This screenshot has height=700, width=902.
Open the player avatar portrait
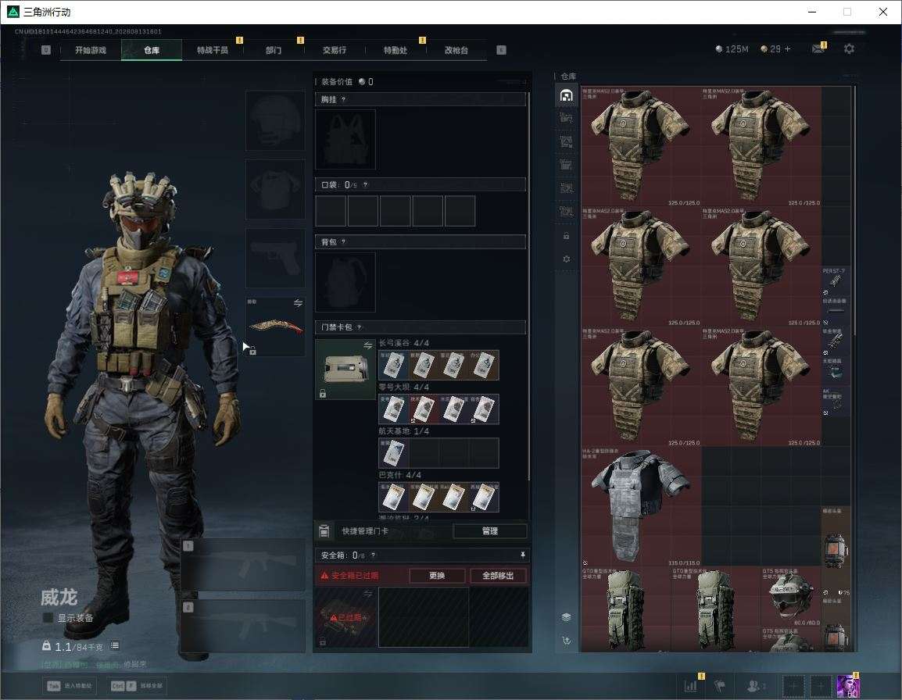(x=848, y=686)
